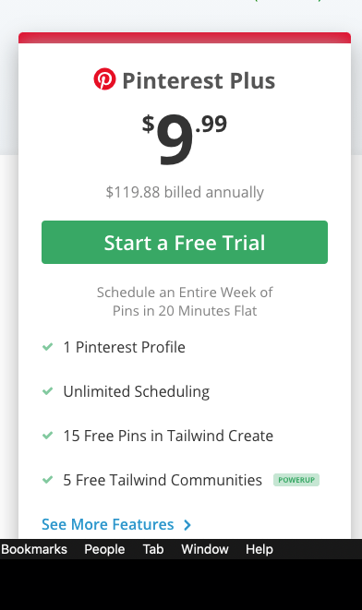Screen dimensions: 362x610
Task: Click the POWERUP badge
Action: pyautogui.click(x=296, y=480)
